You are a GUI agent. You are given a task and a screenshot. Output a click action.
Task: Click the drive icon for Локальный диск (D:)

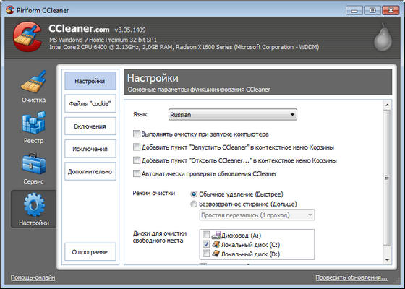(x=216, y=254)
